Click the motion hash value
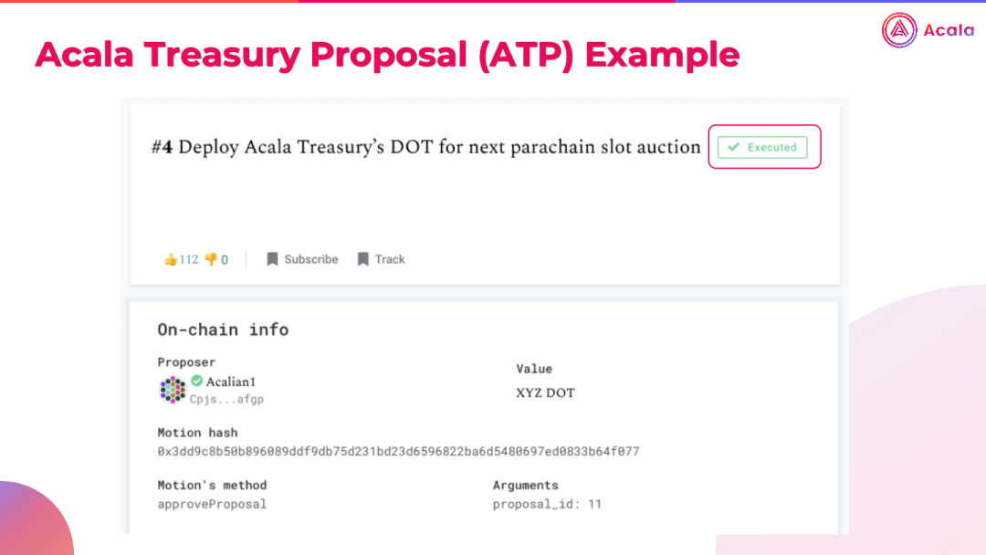The image size is (986, 555). click(x=398, y=451)
